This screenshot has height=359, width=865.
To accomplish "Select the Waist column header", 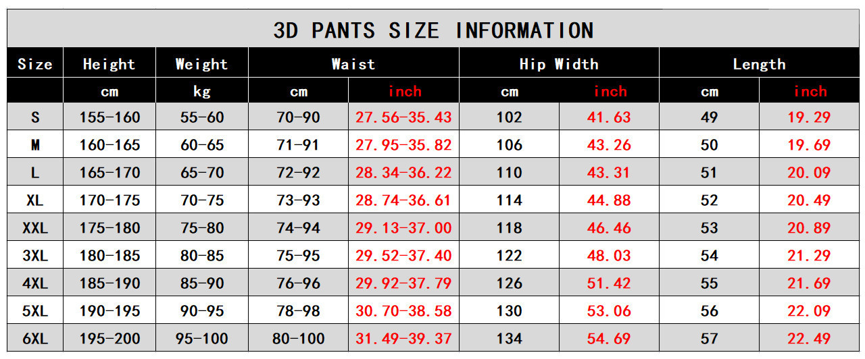I will (353, 64).
